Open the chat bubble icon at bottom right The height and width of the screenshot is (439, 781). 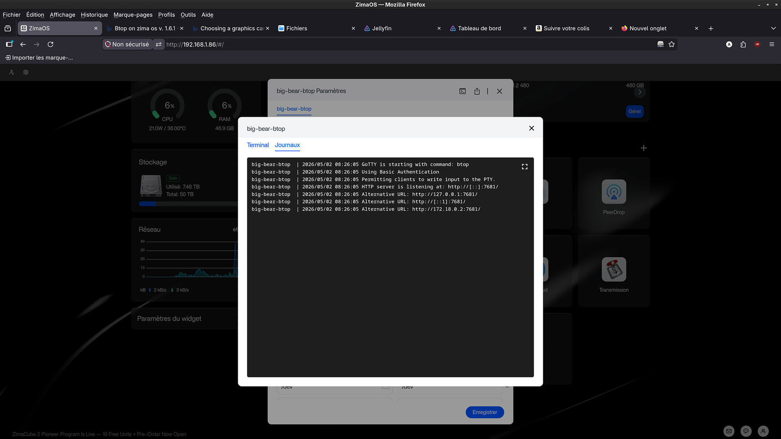[746, 431]
